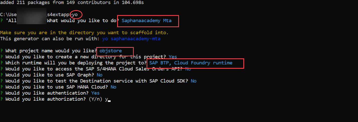Click the green question mark before SAP Graph question
Image resolution: width=358 pixels, height=122 pixels.
[x=2, y=75]
